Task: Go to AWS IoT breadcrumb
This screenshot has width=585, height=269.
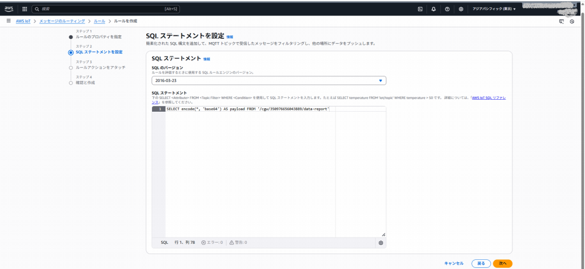Action: (x=23, y=21)
